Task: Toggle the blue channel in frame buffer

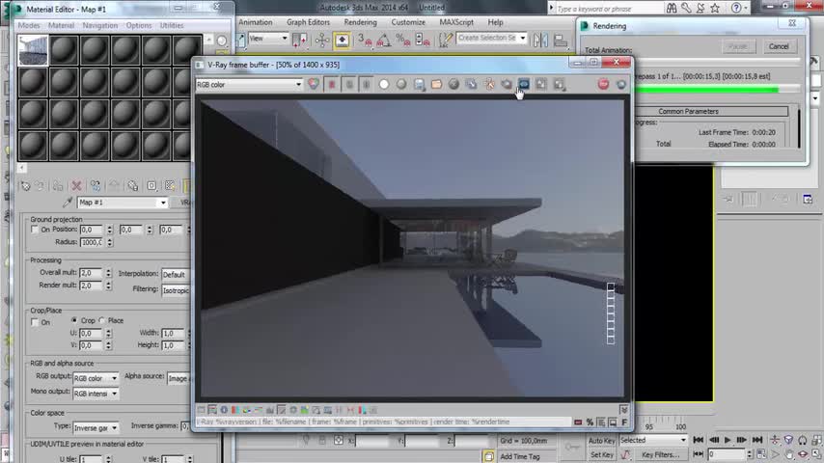Action: pyautogui.click(x=367, y=84)
